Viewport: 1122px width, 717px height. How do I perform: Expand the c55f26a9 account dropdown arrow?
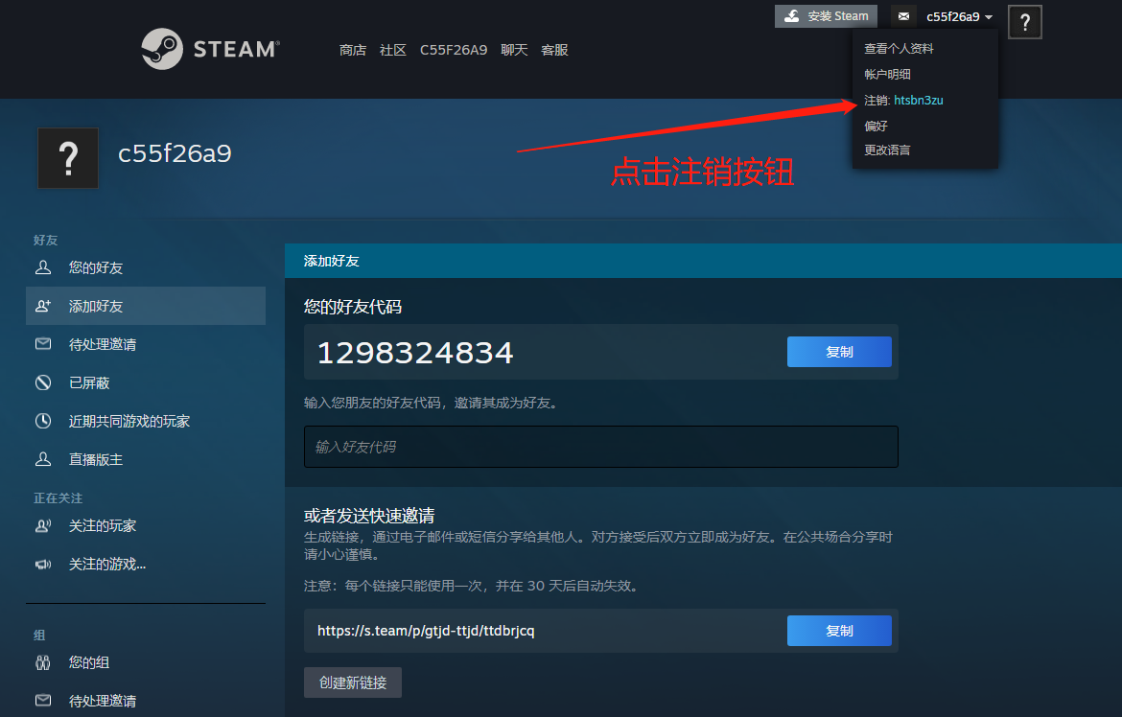click(988, 17)
